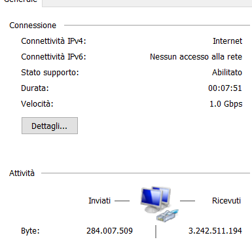Open the Dettagli... button

pos(50,126)
